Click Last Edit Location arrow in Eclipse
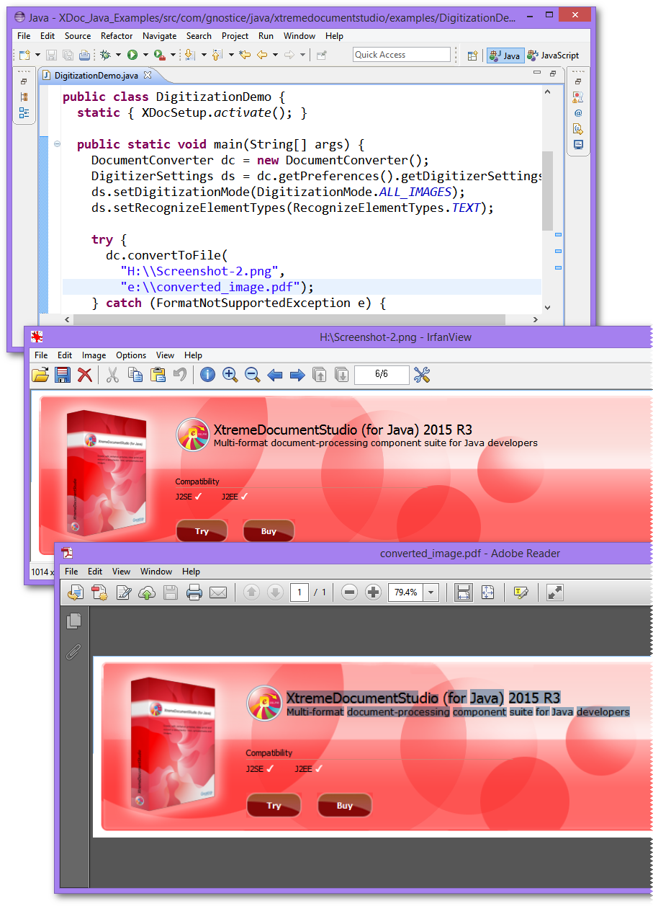 245,55
